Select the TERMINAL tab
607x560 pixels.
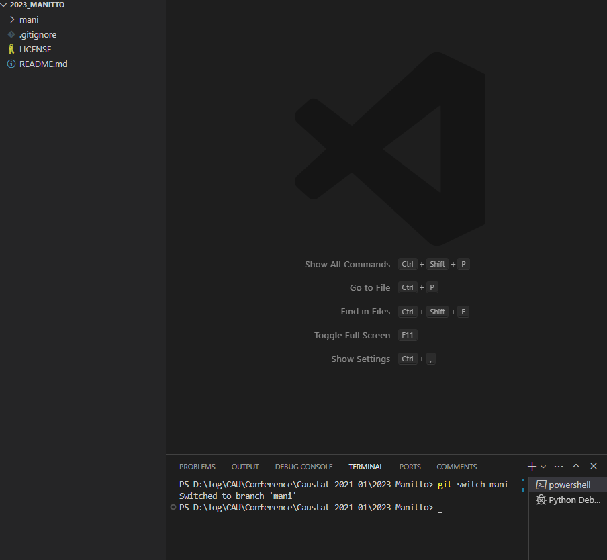[366, 467]
